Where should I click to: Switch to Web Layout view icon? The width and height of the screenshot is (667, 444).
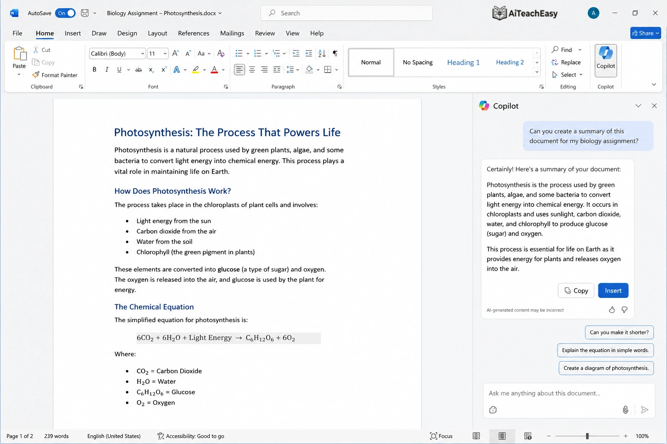coord(528,436)
